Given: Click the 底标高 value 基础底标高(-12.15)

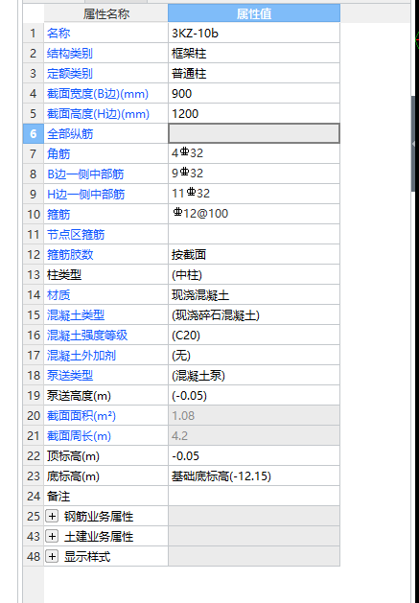Looking at the screenshot, I should point(221,475).
